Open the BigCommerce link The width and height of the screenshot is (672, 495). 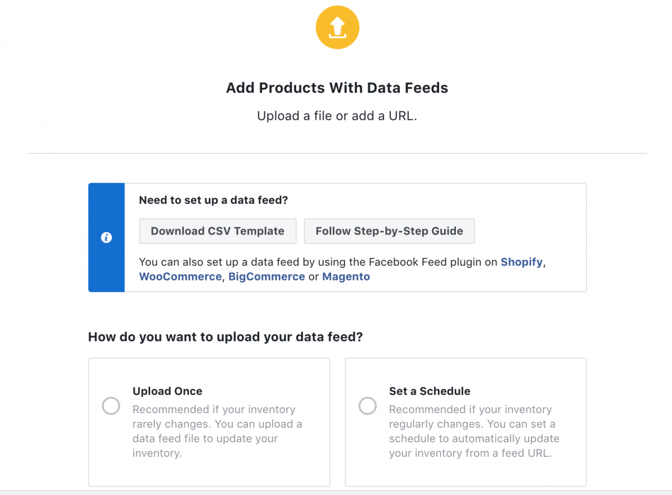tap(267, 276)
